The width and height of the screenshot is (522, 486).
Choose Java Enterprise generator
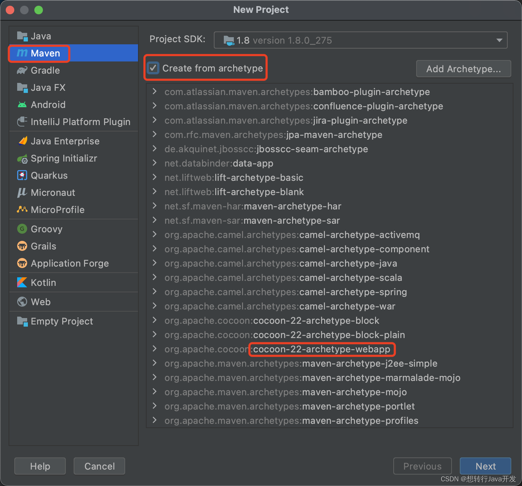[x=74, y=141]
